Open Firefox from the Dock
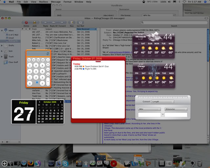210x168 pixels. 31,164
